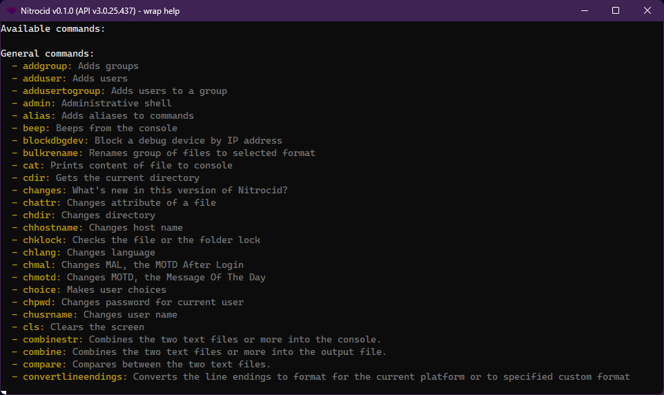Screen dimensions: 664x395
Task: Click the 'Available commands:' heading
Action: (x=53, y=29)
